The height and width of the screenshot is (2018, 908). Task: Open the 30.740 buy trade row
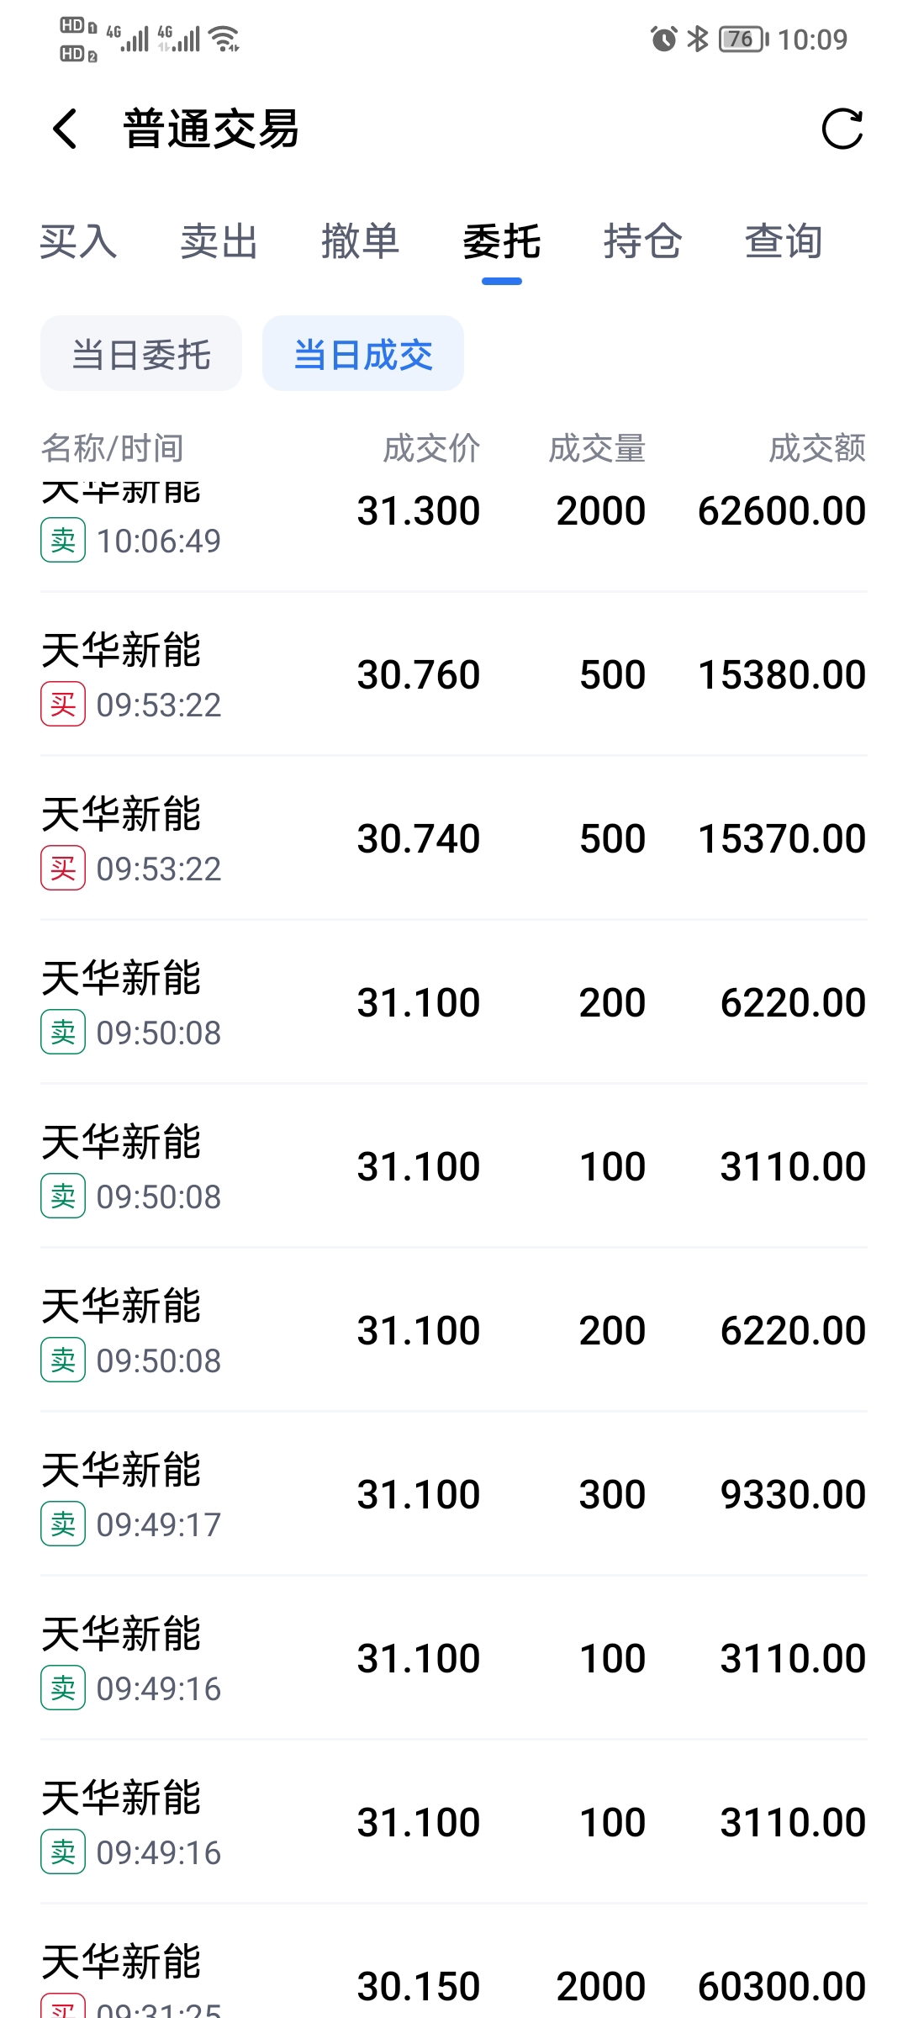click(454, 839)
